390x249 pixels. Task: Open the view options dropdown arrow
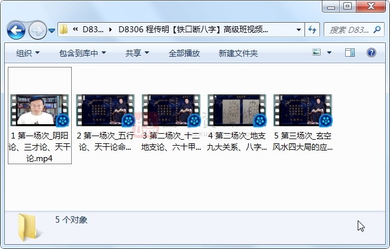329,53
